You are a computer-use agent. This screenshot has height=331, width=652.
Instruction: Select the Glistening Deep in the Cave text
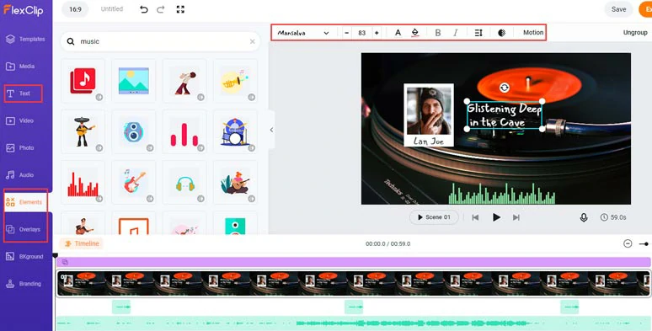(x=505, y=115)
